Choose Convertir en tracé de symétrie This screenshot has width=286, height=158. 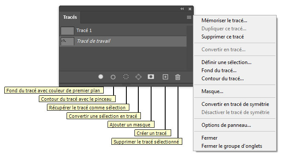235,104
